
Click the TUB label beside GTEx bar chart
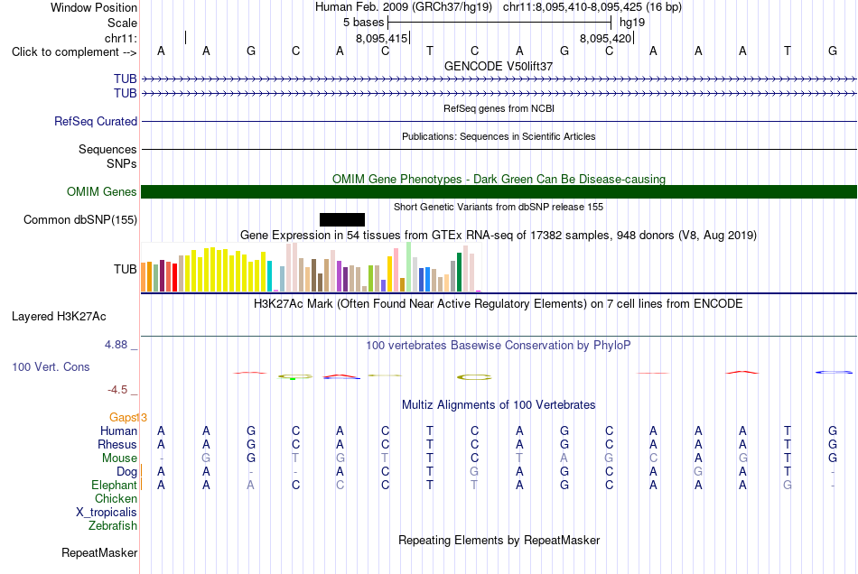click(x=126, y=269)
